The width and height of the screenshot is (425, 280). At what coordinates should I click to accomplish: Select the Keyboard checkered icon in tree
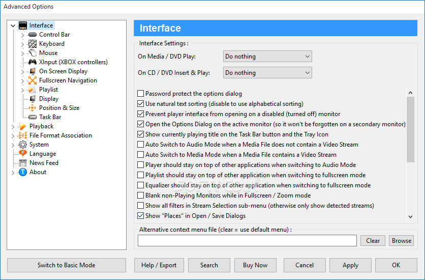point(33,44)
